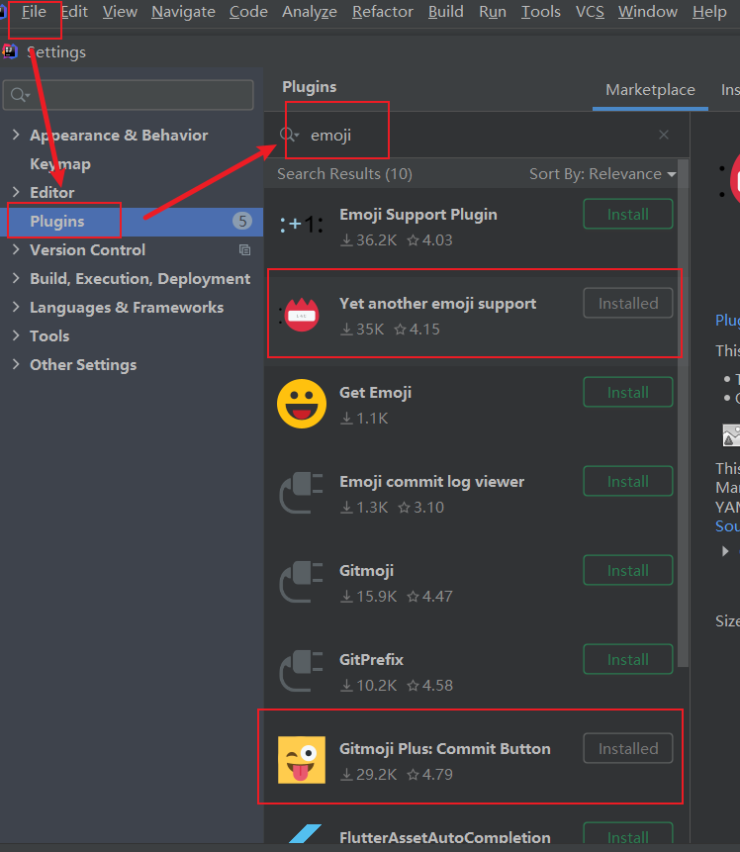Install the Gitmoji plugin
Image resolution: width=740 pixels, height=852 pixels.
[628, 571]
